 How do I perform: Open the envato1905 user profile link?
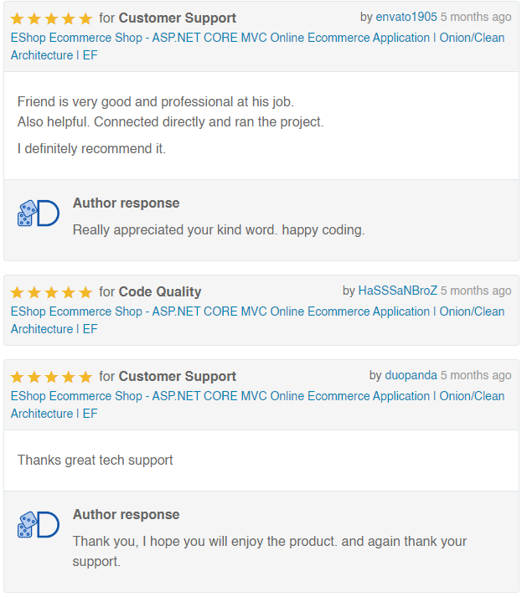point(406,17)
